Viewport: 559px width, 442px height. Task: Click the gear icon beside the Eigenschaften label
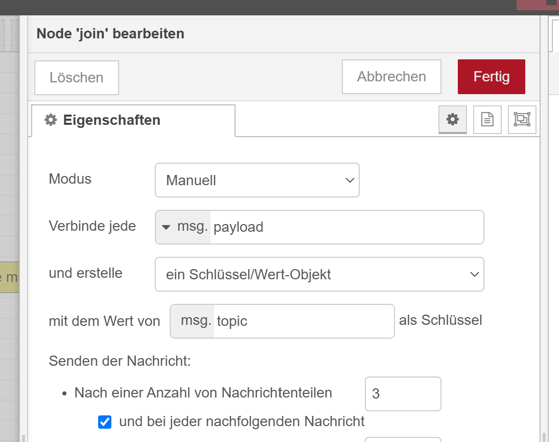click(x=51, y=120)
